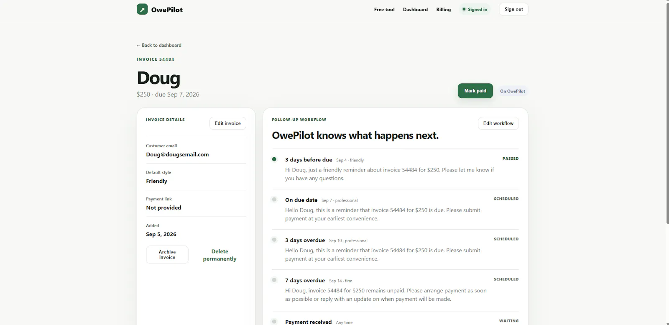The width and height of the screenshot is (669, 325).
Task: Click the Sep 14 · firm label
Action: coord(341,281)
